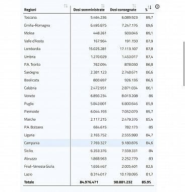185x192 pixels.
Task: Click the Dosi somministrate header text
Action: click(89, 10)
